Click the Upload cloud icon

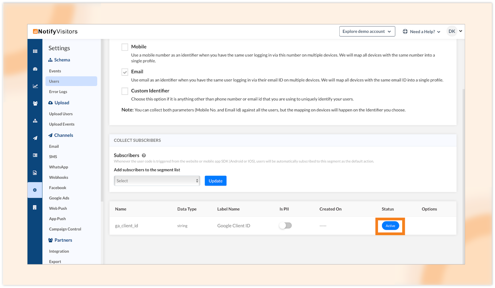click(50, 103)
